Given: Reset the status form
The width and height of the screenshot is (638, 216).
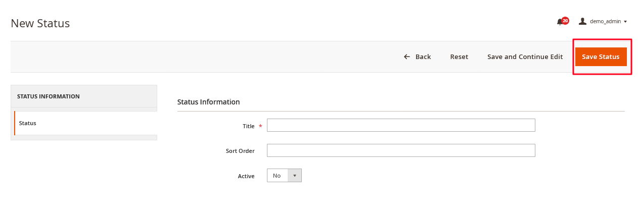Looking at the screenshot, I should point(459,57).
